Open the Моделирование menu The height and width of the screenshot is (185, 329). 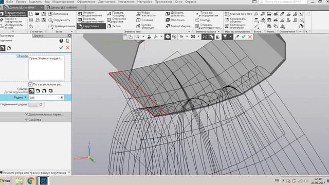(63, 2)
